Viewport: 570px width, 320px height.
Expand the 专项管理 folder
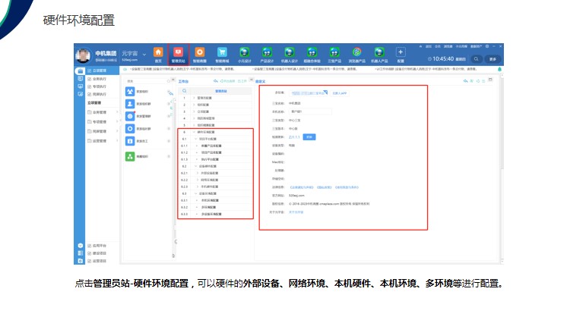(x=117, y=121)
